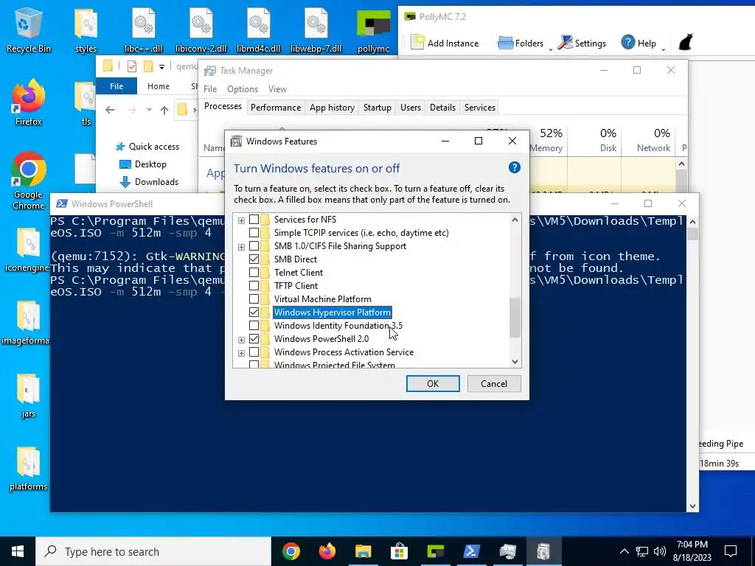The image size is (755, 566).
Task: Open the platforms folder on desktop
Action: tap(28, 469)
